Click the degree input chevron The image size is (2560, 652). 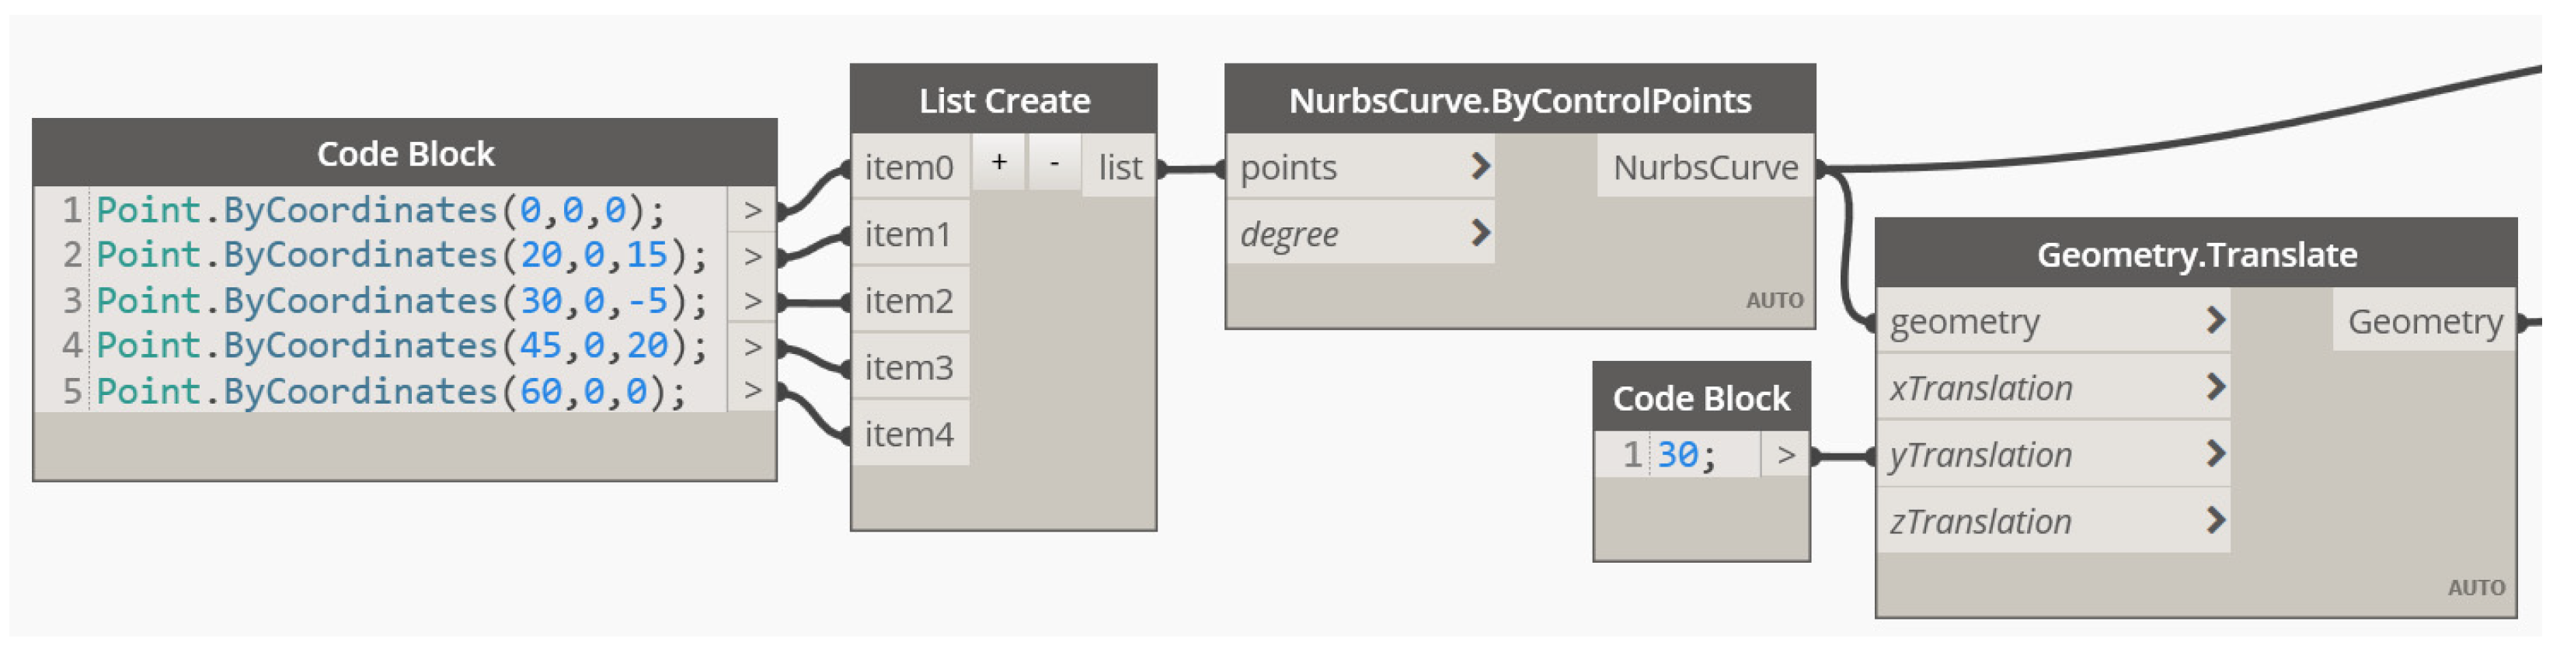pyautogui.click(x=1480, y=233)
